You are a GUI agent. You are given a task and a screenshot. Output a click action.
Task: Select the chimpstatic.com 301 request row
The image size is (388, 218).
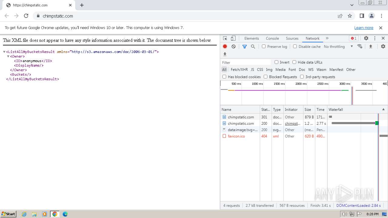point(304,117)
